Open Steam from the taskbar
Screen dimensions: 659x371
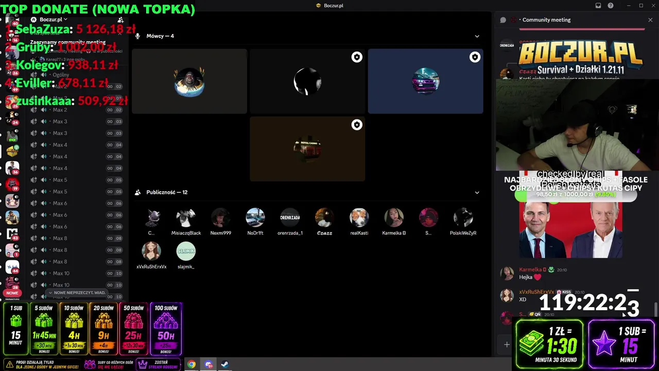[225, 364]
